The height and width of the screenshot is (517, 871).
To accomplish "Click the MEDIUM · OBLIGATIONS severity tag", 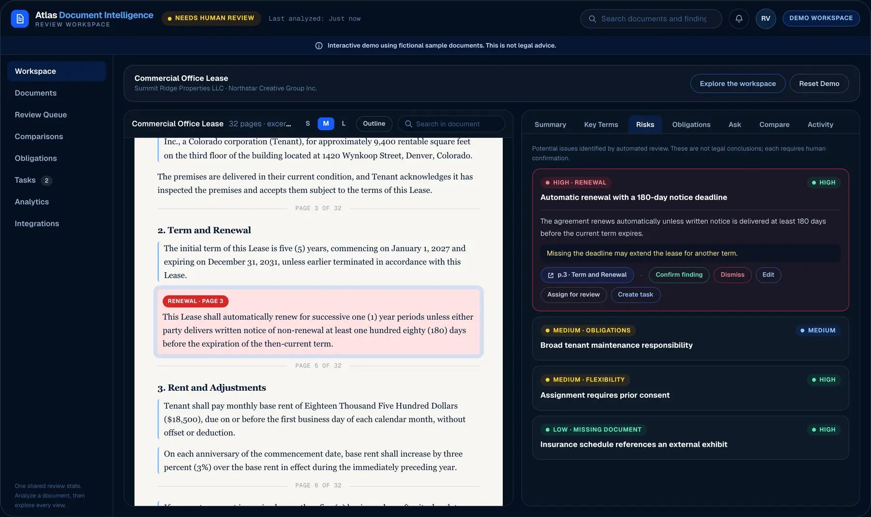I will coord(588,331).
